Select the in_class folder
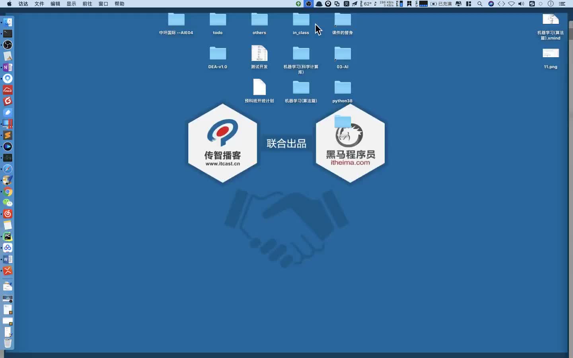This screenshot has height=358, width=573. [x=301, y=24]
